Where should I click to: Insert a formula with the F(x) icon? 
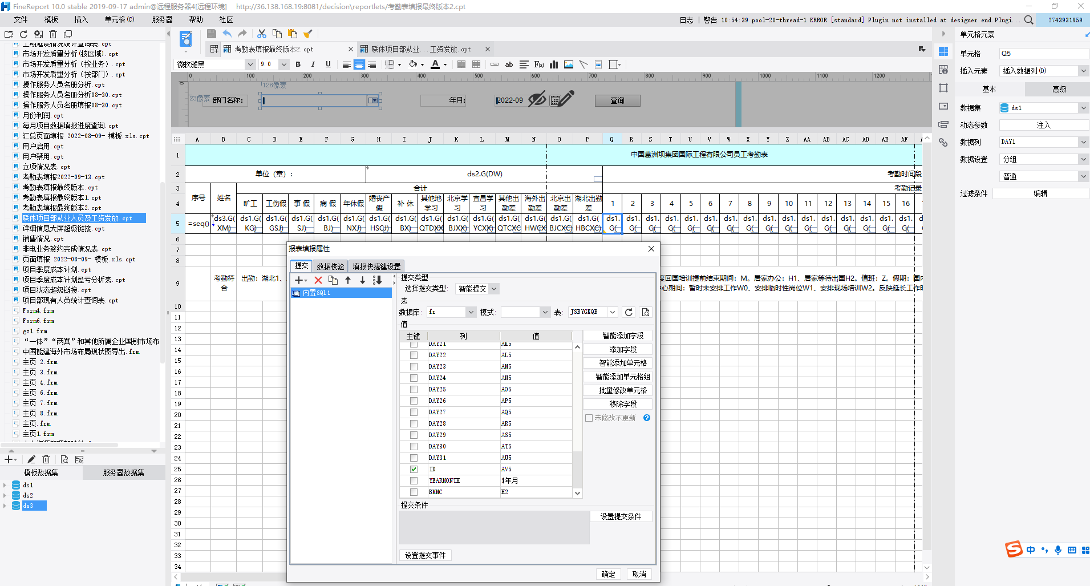[538, 64]
